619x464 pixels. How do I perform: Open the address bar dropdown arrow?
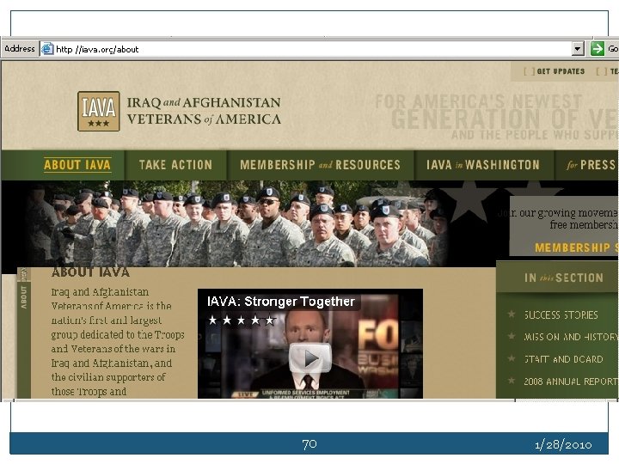[578, 49]
